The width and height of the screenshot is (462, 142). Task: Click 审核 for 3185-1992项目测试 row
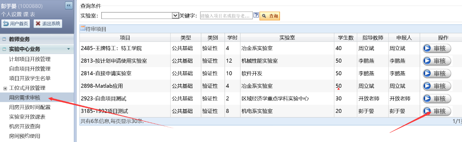coord(437,111)
